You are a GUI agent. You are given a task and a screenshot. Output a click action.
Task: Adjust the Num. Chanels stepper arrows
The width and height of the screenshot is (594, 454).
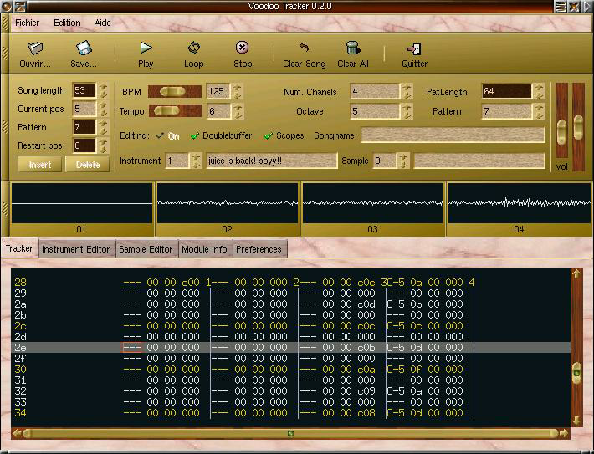[x=407, y=91]
